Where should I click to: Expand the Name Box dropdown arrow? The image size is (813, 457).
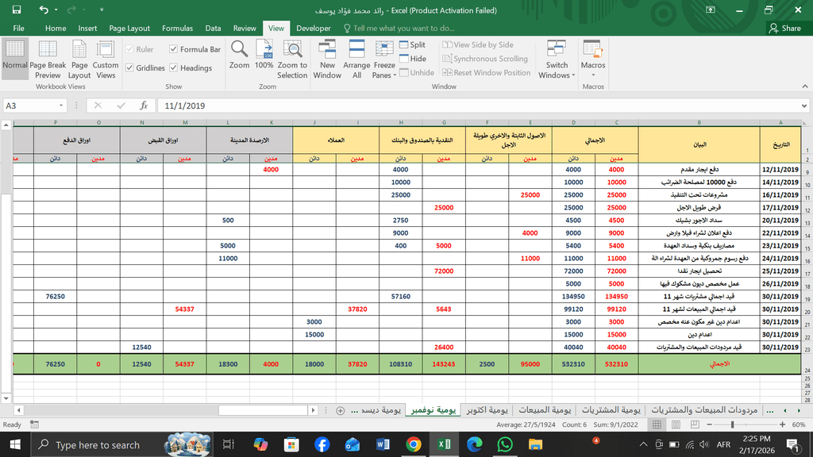point(61,106)
